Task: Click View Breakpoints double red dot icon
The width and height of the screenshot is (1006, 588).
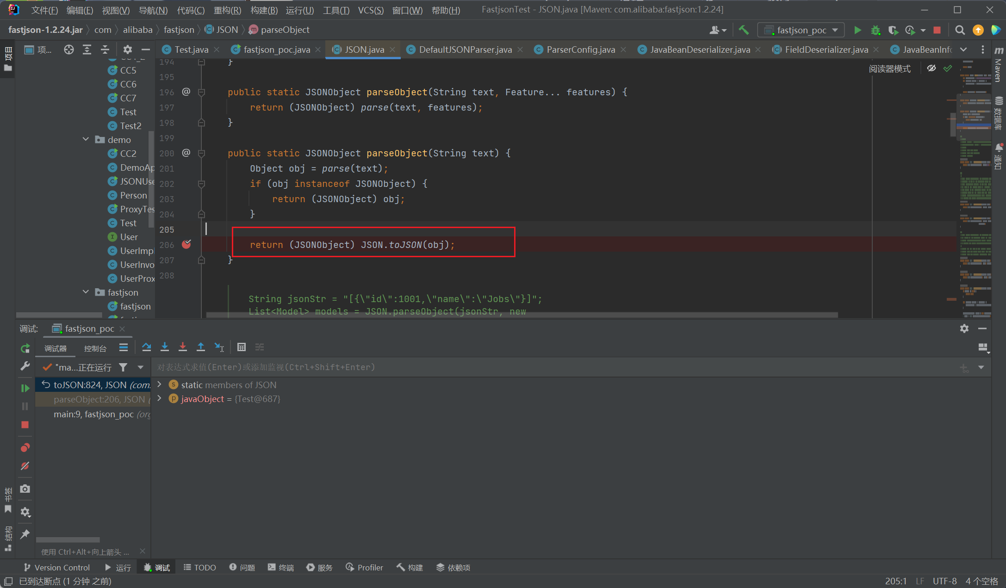Action: coord(25,447)
